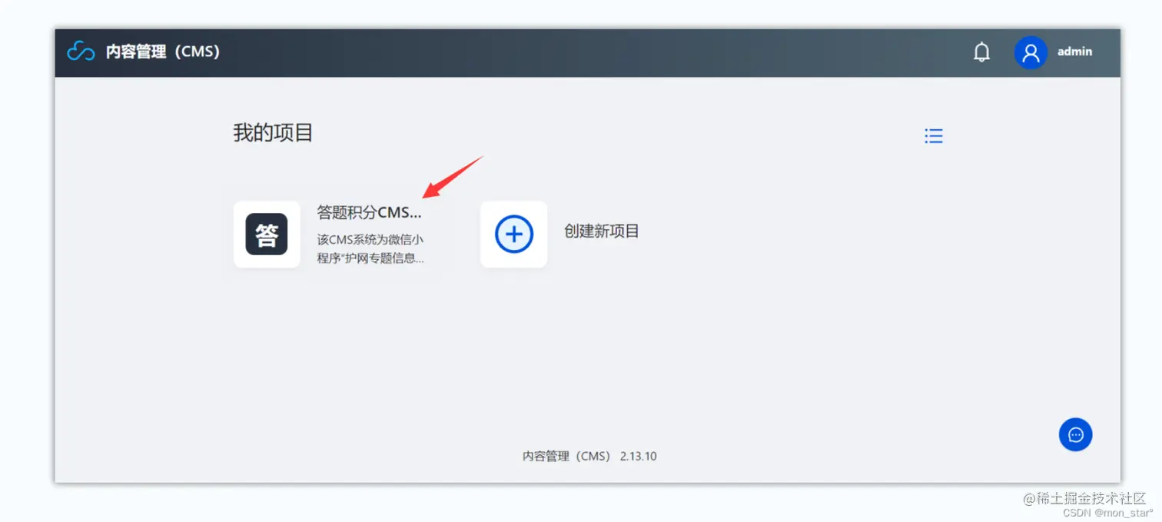Open notifications bell icon
Image resolution: width=1162 pixels, height=522 pixels.
[x=981, y=52]
